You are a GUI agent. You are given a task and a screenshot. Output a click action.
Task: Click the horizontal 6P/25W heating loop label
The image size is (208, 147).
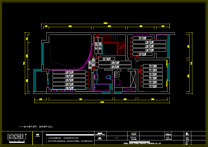pyautogui.click(x=107, y=59)
